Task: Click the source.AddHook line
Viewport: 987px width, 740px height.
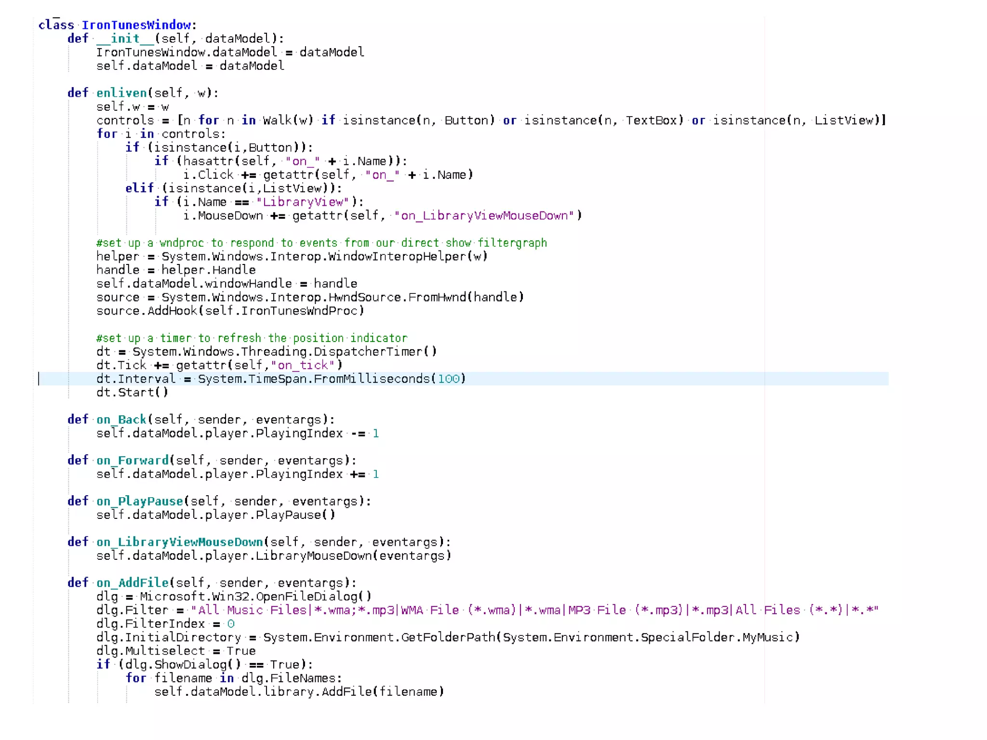Action: pyautogui.click(x=230, y=311)
